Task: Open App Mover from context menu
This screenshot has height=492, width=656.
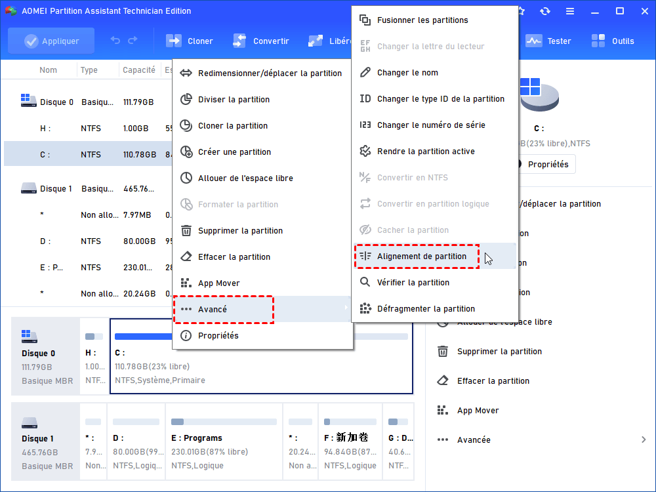Action: pos(263,283)
